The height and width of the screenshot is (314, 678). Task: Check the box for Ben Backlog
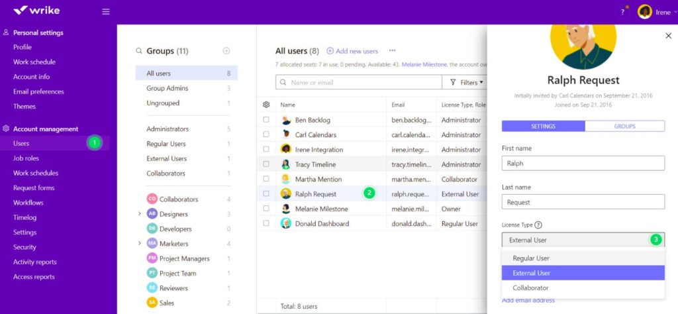266,120
